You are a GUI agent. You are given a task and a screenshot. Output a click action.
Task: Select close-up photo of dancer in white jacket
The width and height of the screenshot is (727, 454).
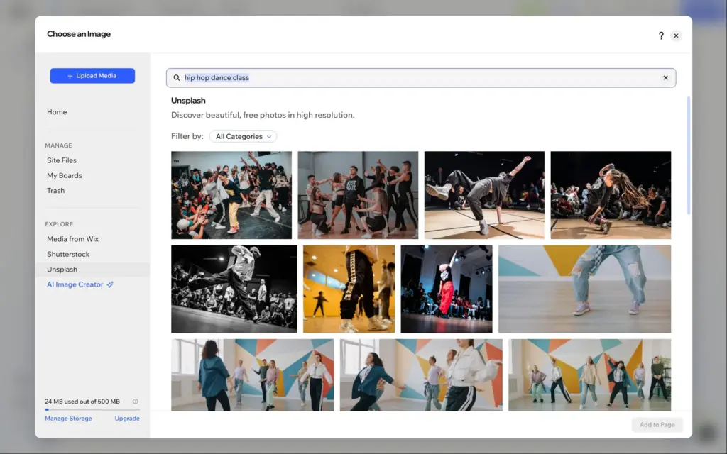pos(421,375)
